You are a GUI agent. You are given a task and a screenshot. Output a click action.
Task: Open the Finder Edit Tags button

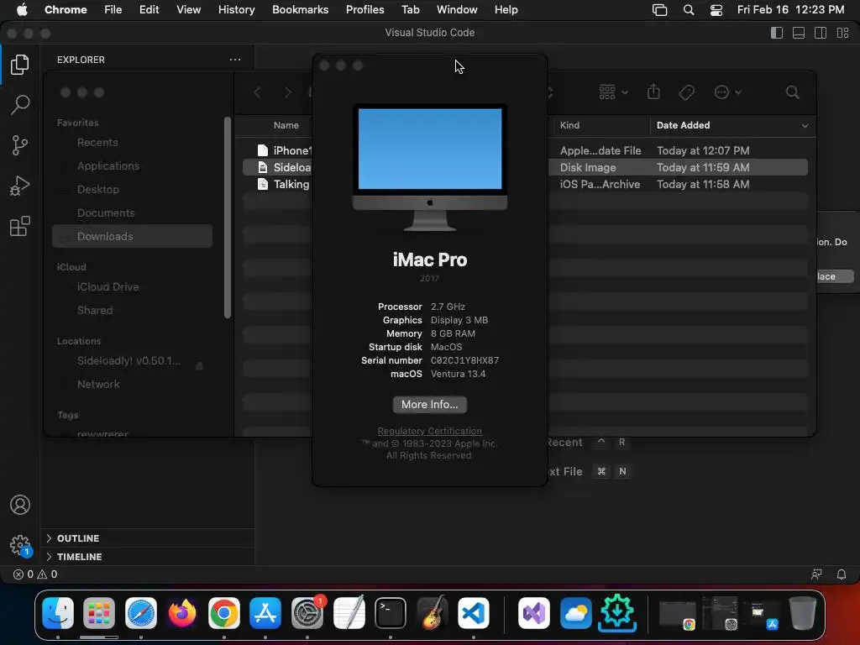(x=687, y=92)
